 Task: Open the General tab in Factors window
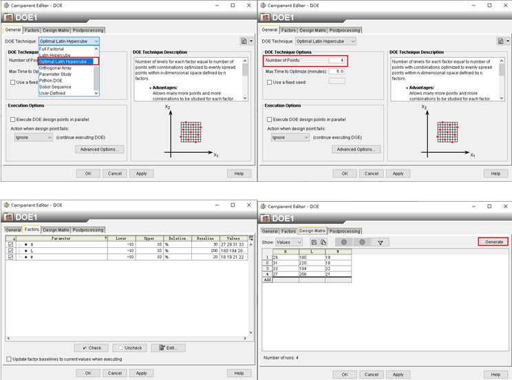[x=13, y=230]
